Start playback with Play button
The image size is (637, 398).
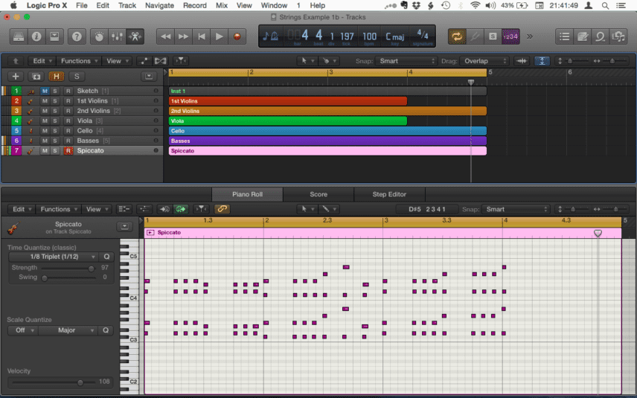pyautogui.click(x=219, y=36)
